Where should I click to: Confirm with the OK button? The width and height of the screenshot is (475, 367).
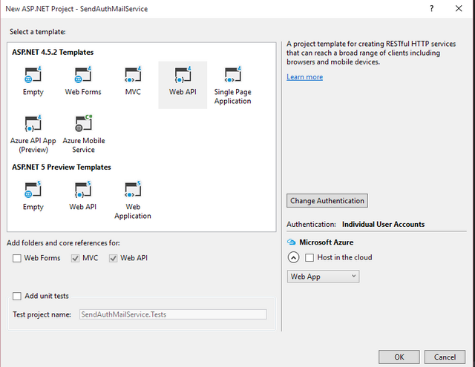(399, 357)
